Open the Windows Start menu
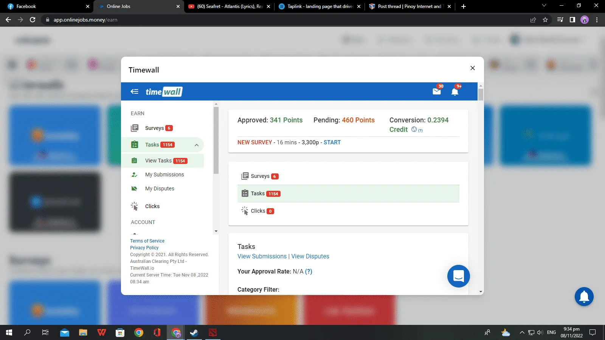605x340 pixels. pos(9,332)
